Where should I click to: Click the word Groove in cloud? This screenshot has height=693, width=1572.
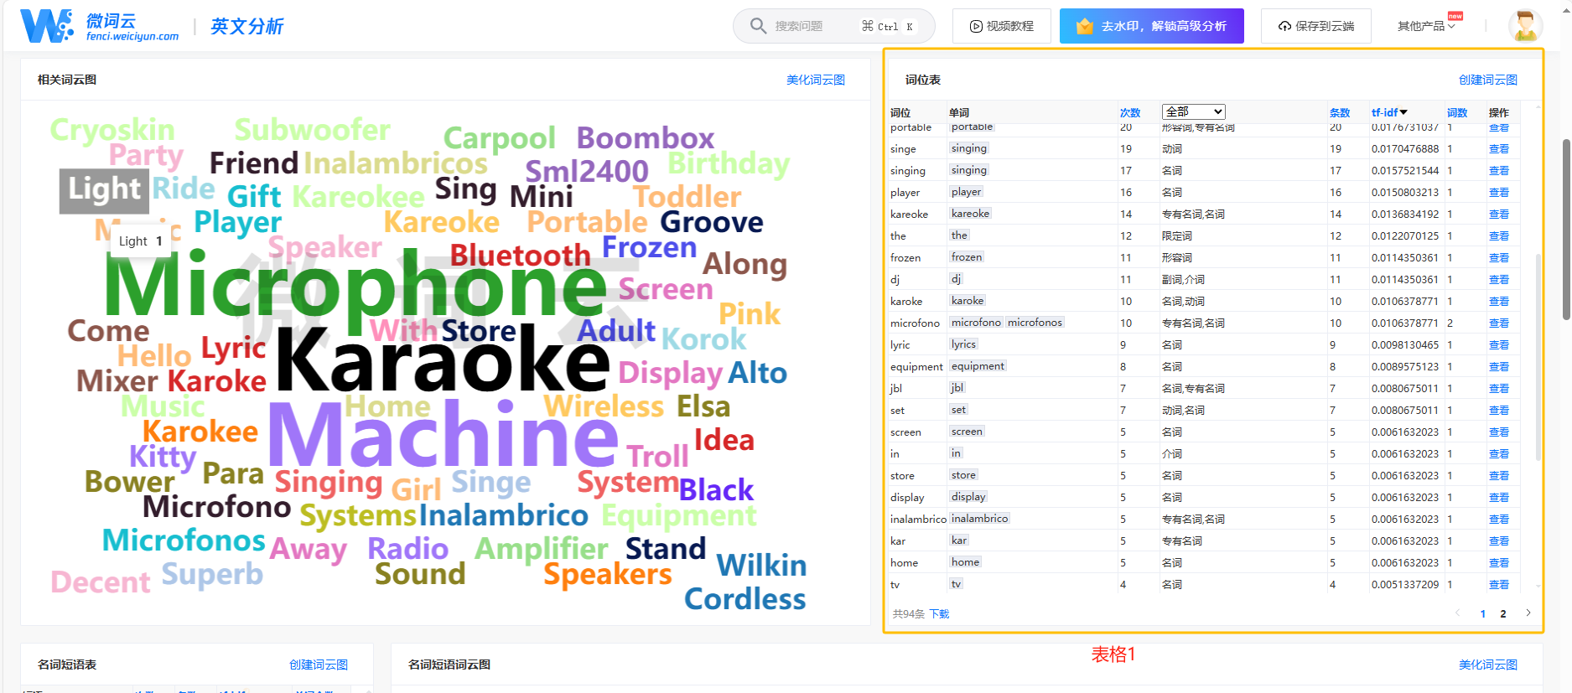coord(711,222)
